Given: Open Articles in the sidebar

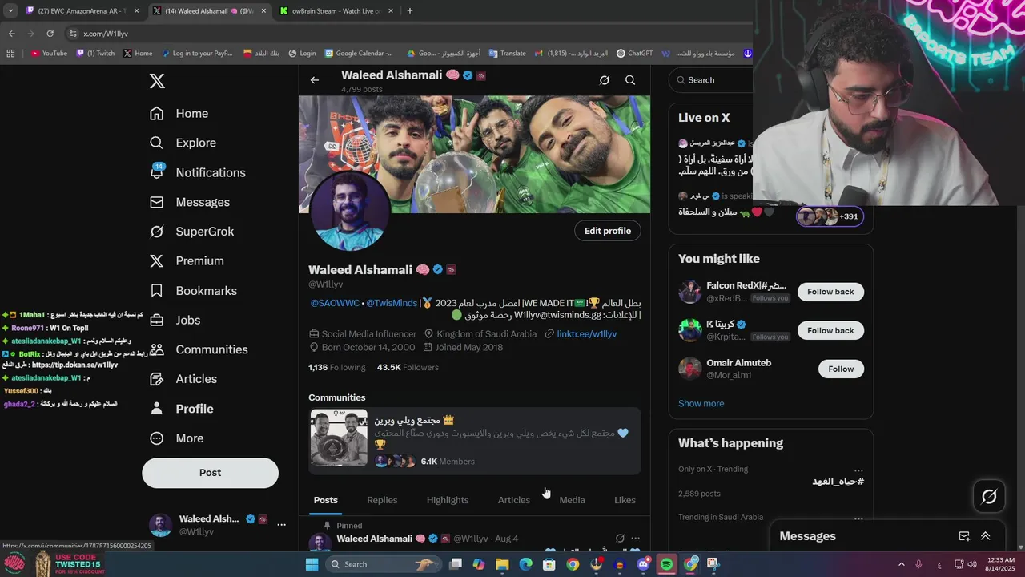Looking at the screenshot, I should 183,379.
